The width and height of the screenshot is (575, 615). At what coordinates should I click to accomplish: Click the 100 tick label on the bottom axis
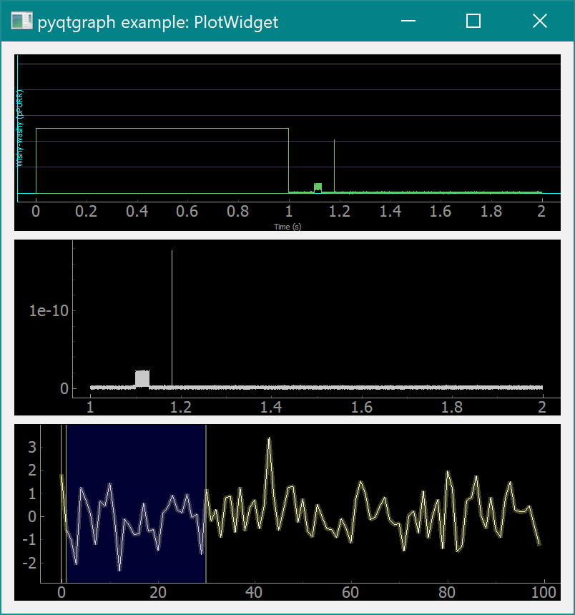pyautogui.click(x=544, y=592)
